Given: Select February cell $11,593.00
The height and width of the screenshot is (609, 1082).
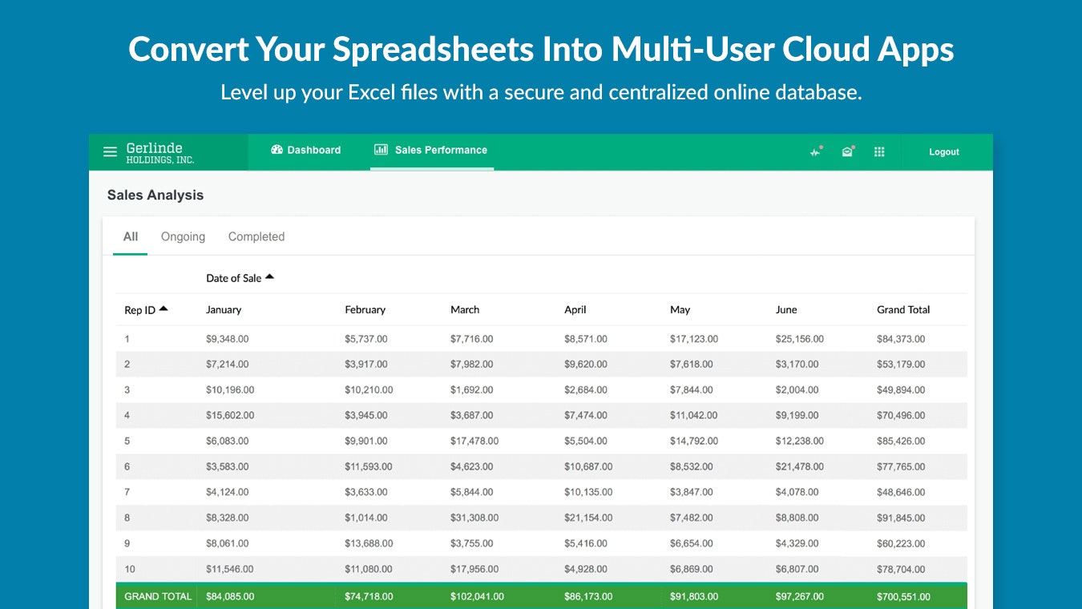Looking at the screenshot, I should tap(369, 466).
